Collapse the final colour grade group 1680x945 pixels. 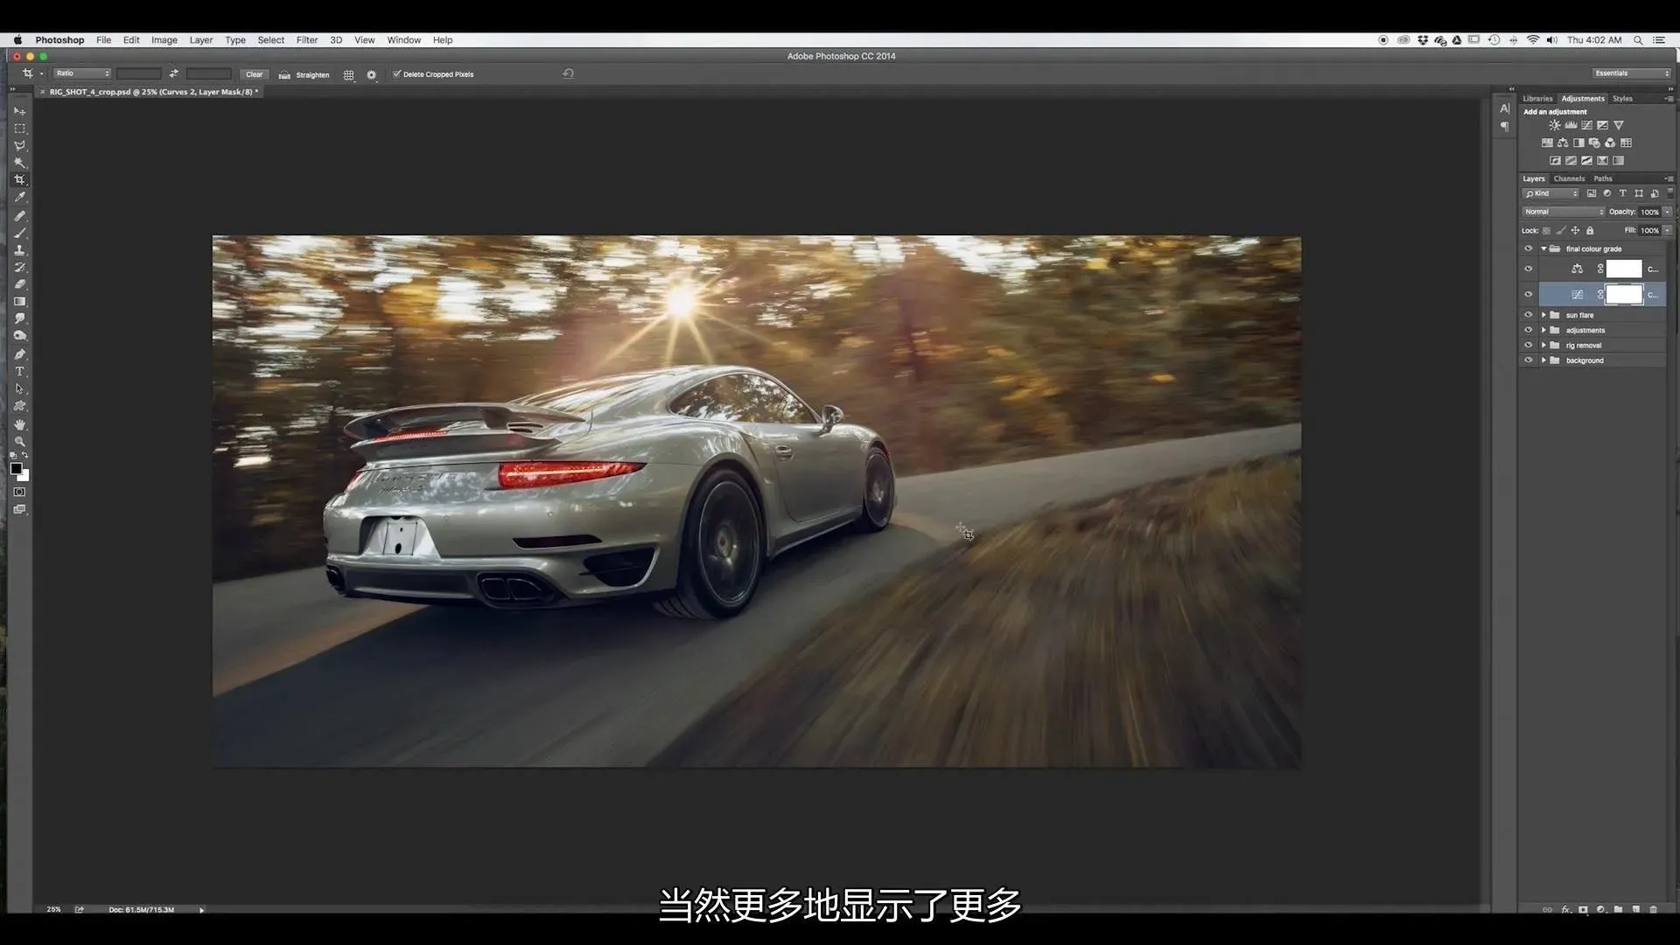tap(1543, 248)
